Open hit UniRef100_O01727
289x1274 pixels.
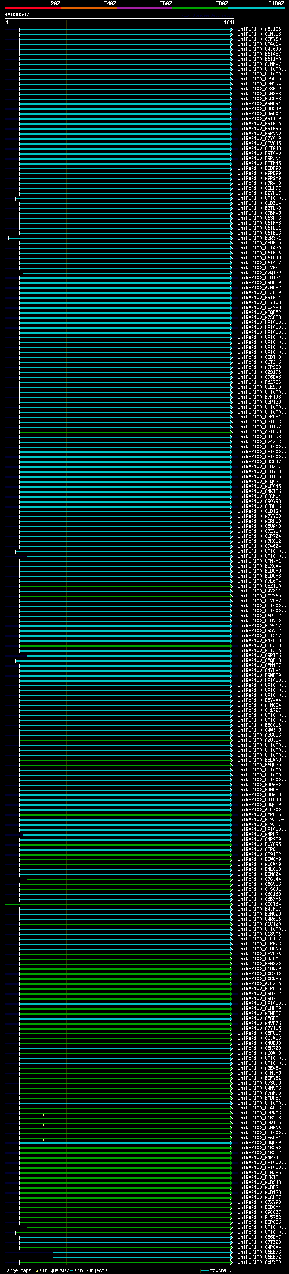point(259,710)
